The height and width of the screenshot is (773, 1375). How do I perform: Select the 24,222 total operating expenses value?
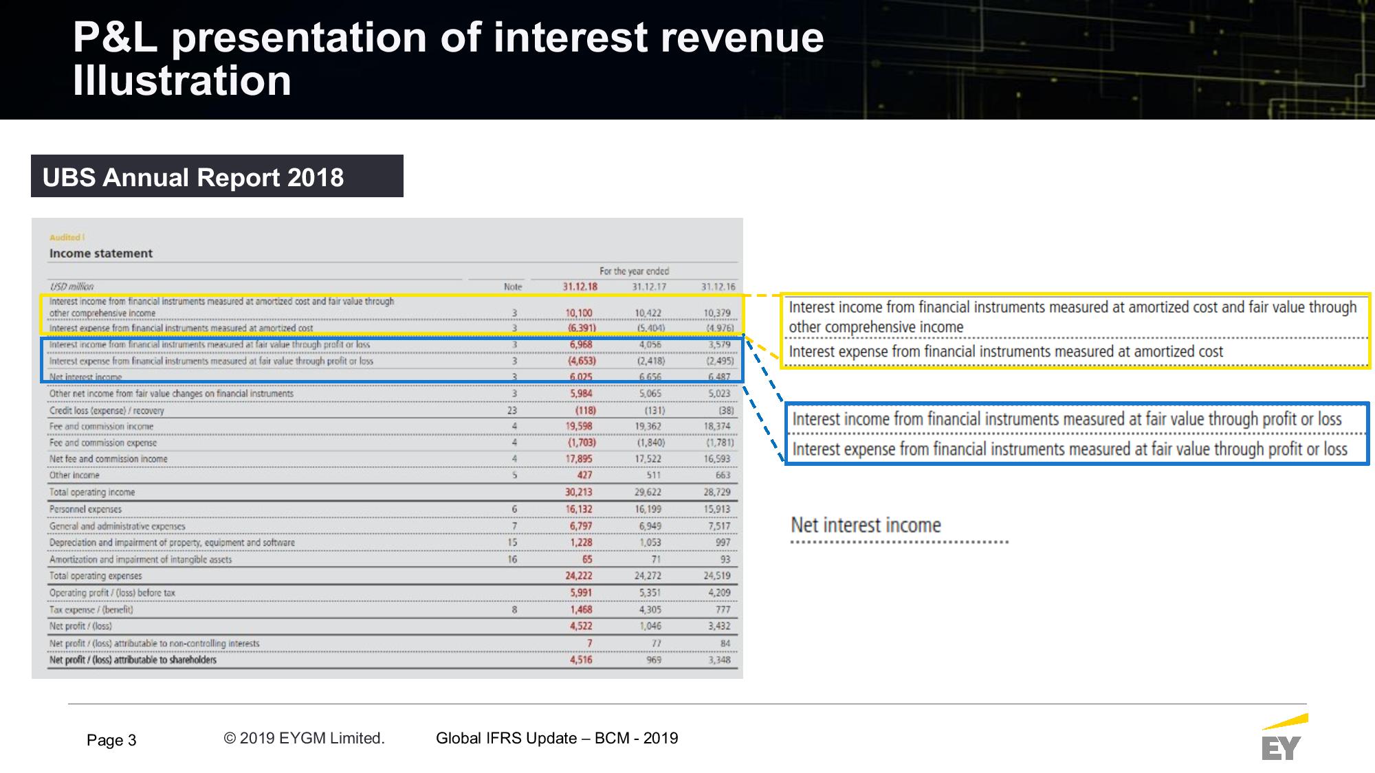(x=579, y=576)
